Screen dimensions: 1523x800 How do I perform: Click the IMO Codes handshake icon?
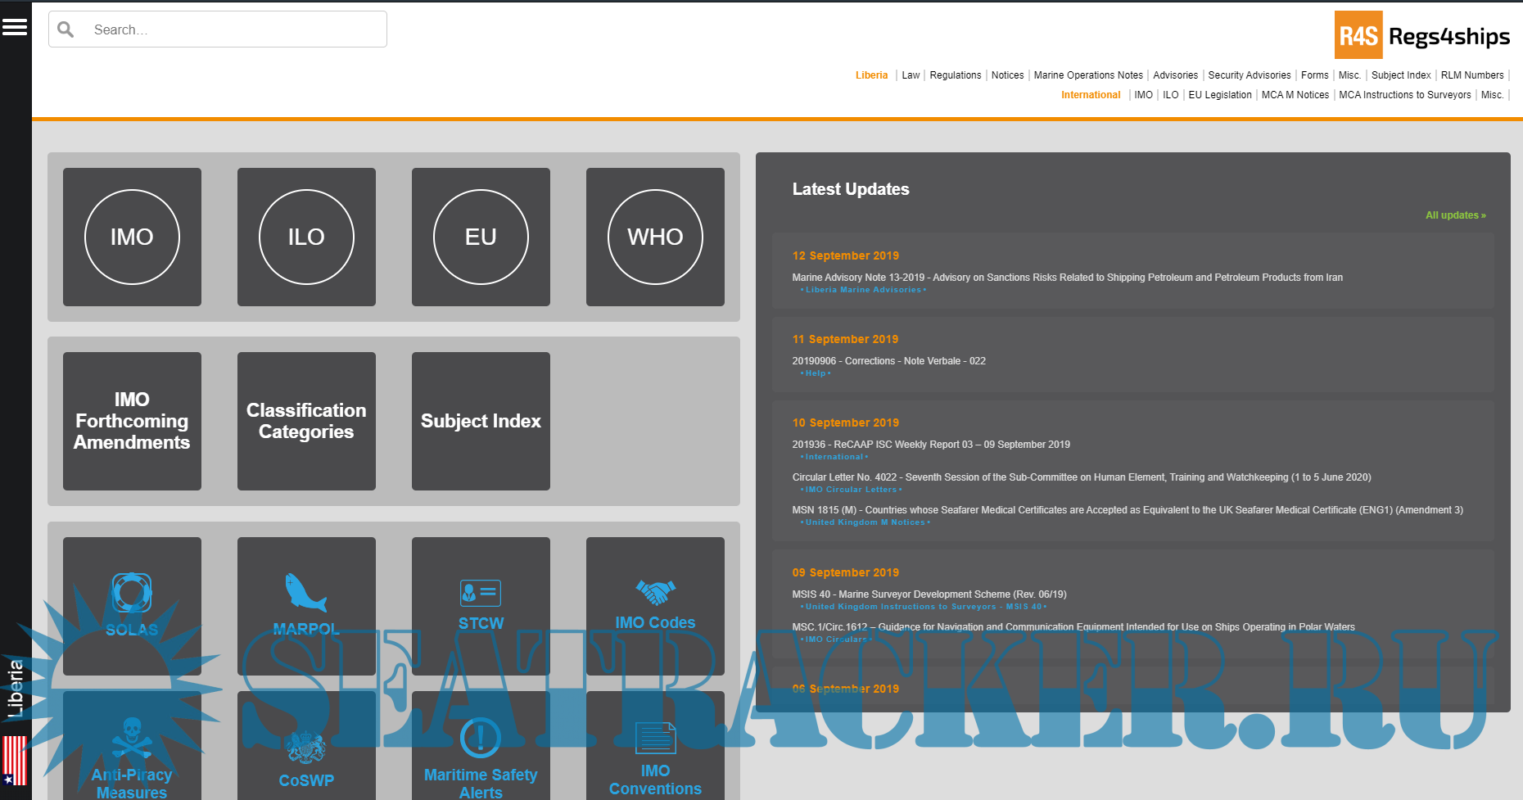pyautogui.click(x=655, y=591)
